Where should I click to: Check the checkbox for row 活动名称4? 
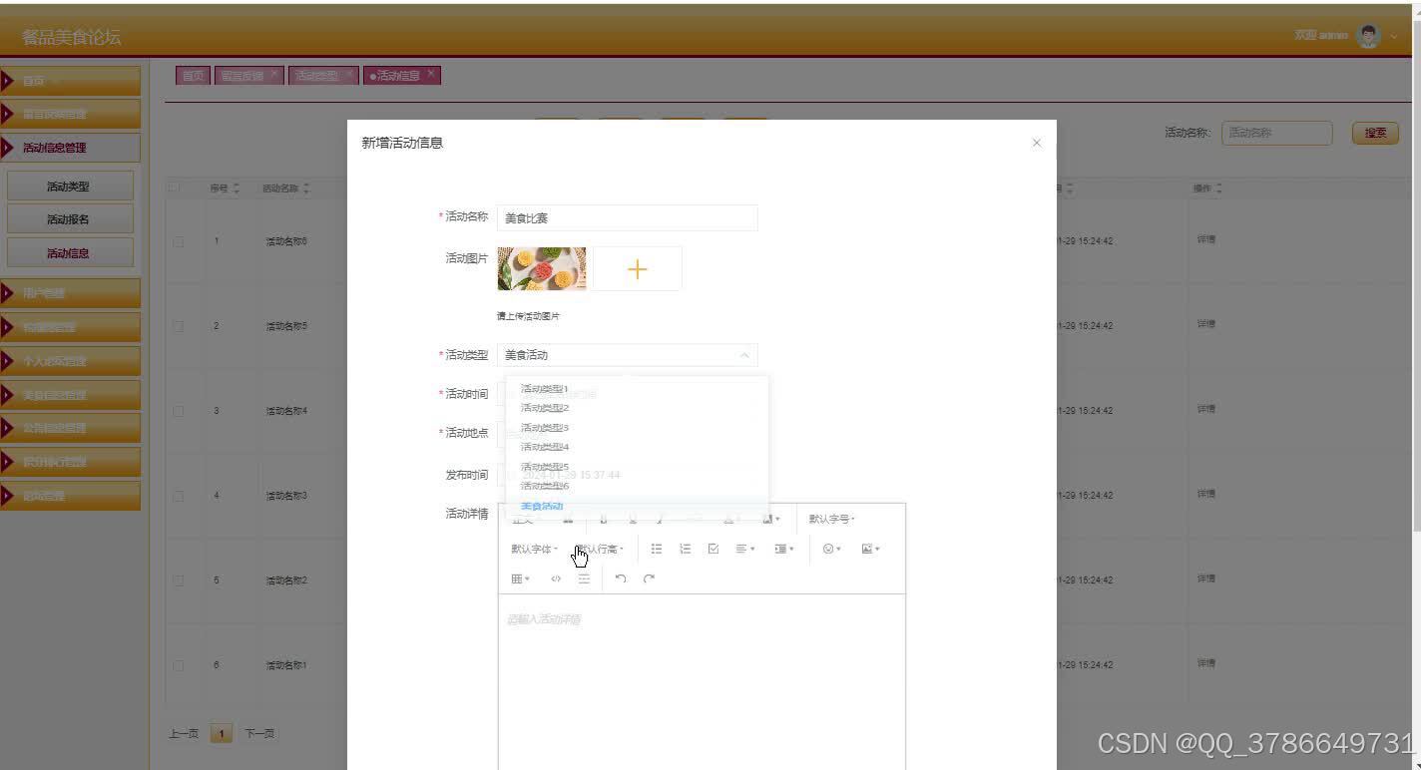[x=179, y=411]
